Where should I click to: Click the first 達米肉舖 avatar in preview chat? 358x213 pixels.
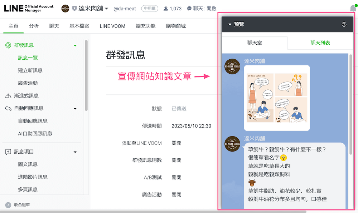click(x=232, y=66)
